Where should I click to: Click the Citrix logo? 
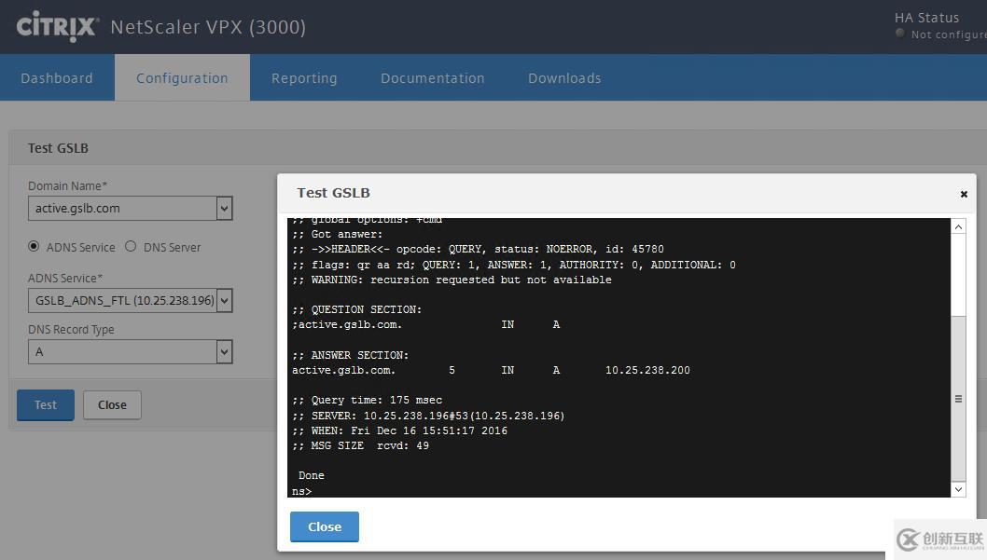tap(57, 26)
